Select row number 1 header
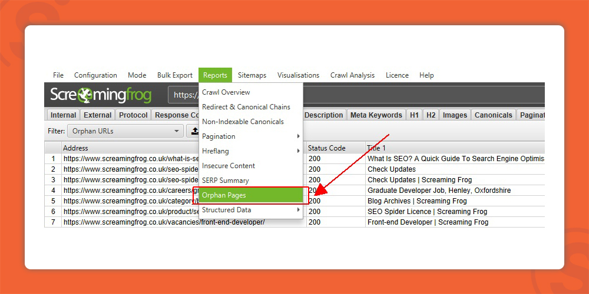The width and height of the screenshot is (589, 294). [x=53, y=159]
